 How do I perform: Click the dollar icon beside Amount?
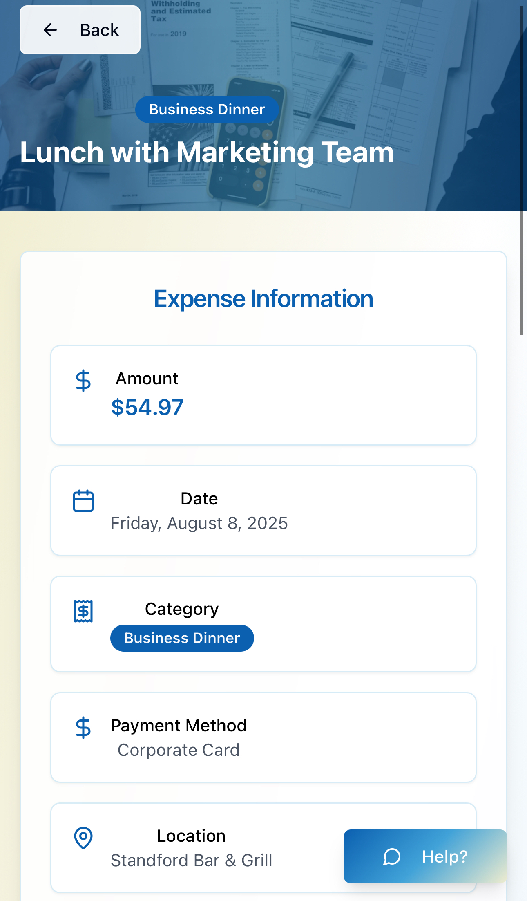(83, 381)
